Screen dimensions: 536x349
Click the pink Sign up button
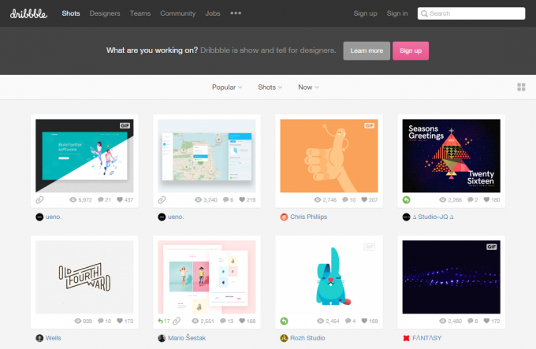[410, 50]
